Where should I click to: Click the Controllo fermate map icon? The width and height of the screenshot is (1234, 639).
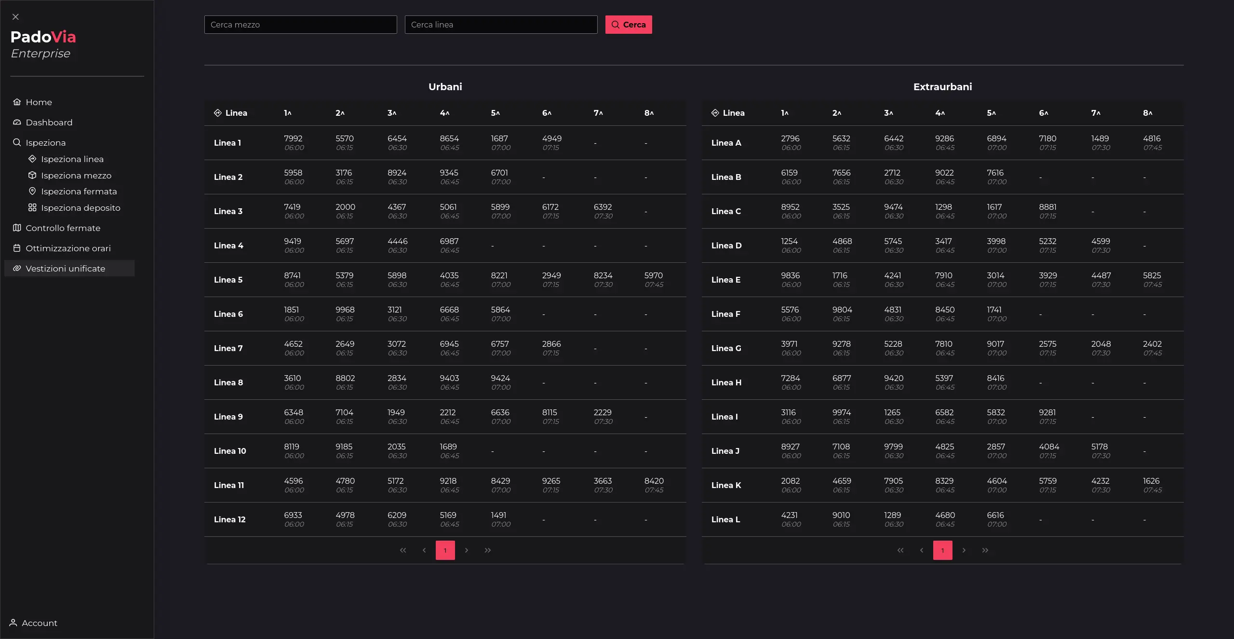[x=17, y=228]
